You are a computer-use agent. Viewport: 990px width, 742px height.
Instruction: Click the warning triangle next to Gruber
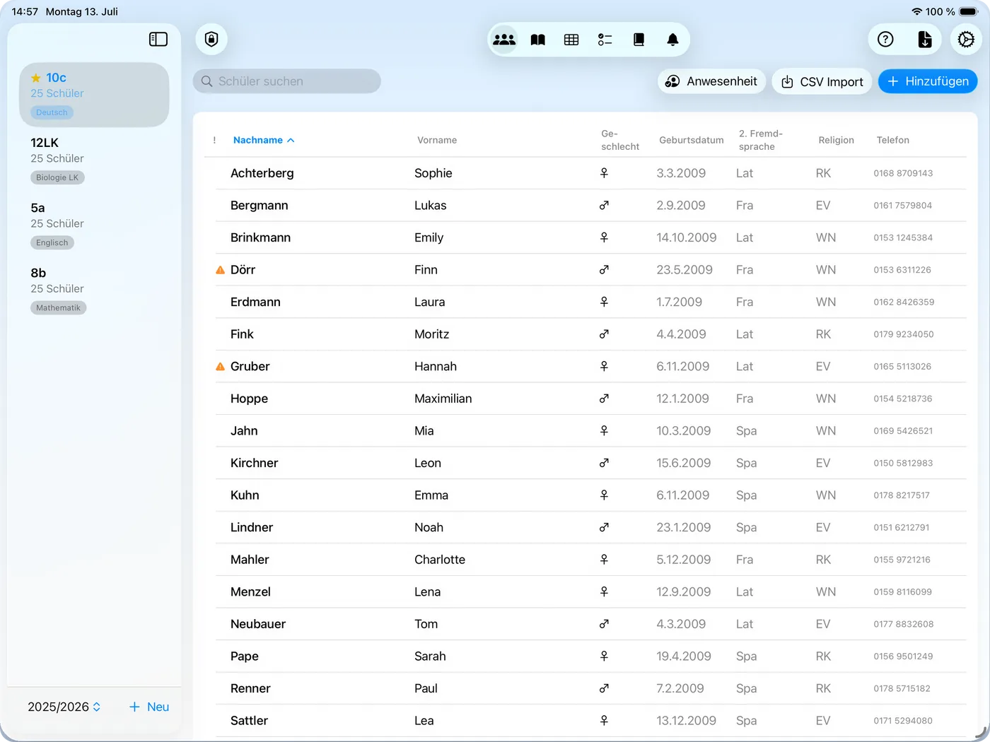coord(220,367)
